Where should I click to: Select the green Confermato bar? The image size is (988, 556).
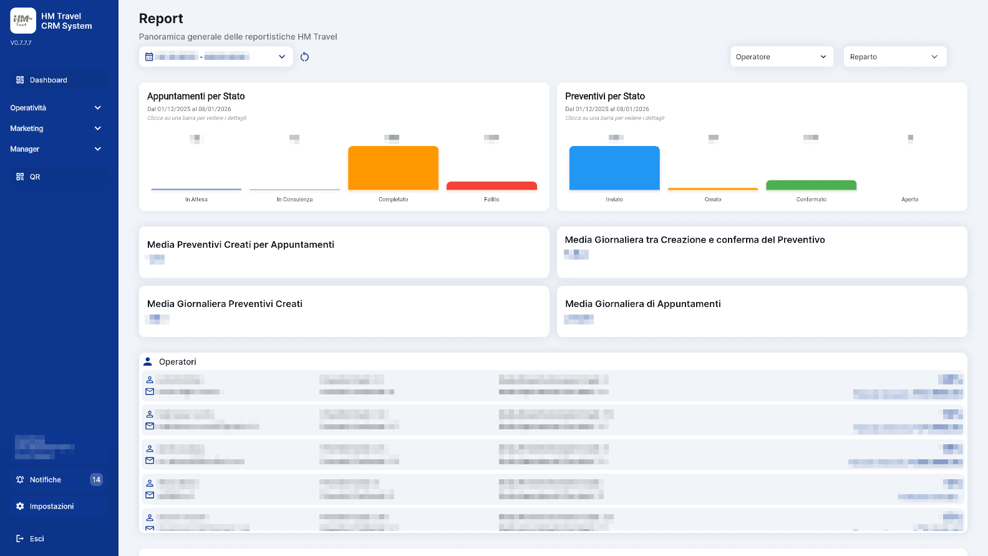point(811,185)
